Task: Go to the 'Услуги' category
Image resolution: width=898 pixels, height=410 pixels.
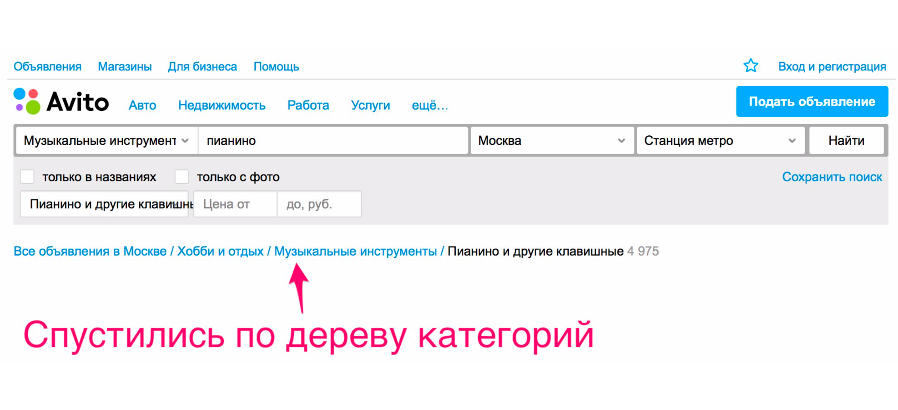Action: pos(370,105)
